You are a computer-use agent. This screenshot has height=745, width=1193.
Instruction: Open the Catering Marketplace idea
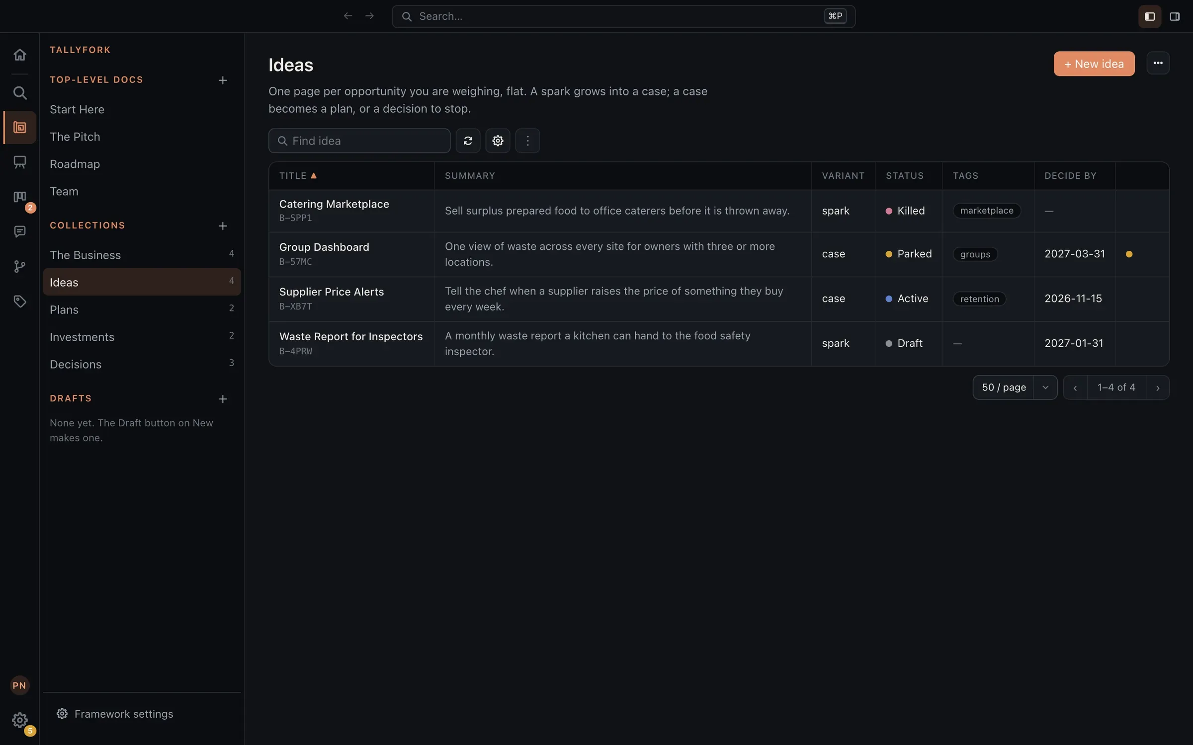334,204
